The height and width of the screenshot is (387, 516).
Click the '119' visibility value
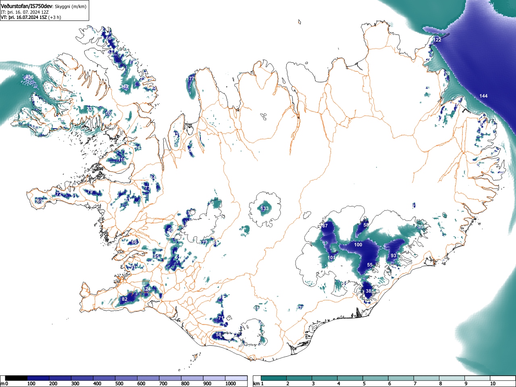[122, 160]
